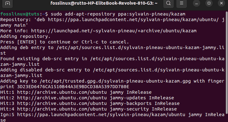Open the Hit:3 jammy-backports archive URL

point(62,103)
